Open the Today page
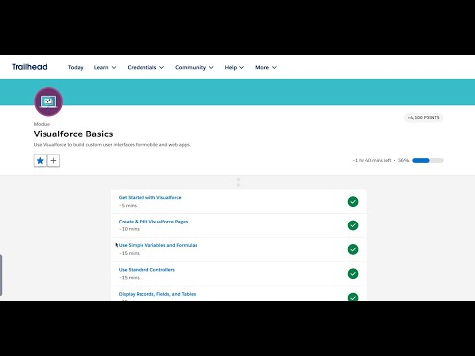 pyautogui.click(x=75, y=67)
